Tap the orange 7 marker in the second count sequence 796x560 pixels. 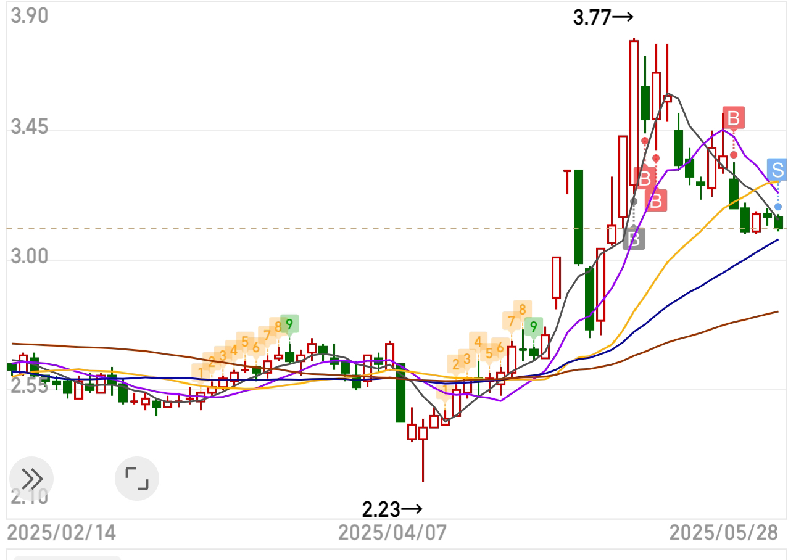pyautogui.click(x=512, y=321)
